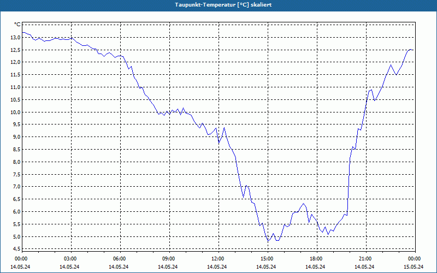This screenshot has height=273, width=437.
Task: Click the 4,5 y-axis tick label
Action: click(16, 249)
